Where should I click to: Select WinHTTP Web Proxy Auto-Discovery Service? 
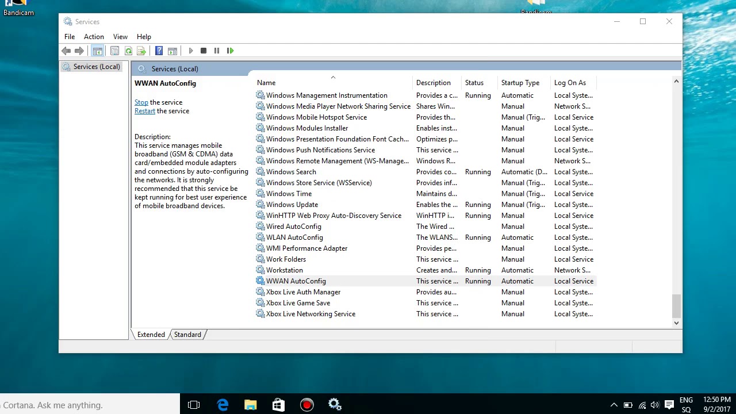(425, 216)
